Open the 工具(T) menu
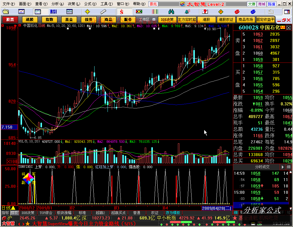 [107, 4]
